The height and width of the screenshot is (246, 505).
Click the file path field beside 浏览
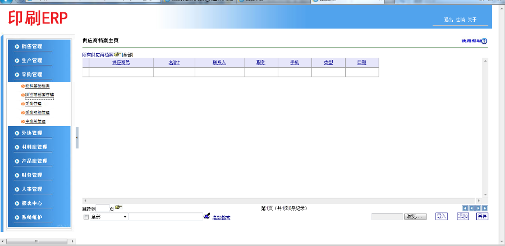coord(387,217)
